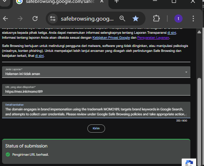The width and height of the screenshot is (204, 166).
Task: Close the safebrowsing.google.com tab
Action: tap(102, 1)
